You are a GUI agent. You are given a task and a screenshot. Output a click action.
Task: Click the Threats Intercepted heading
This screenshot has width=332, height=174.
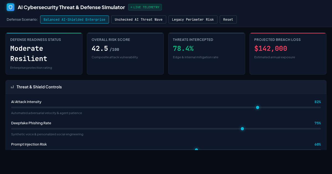[x=193, y=40]
